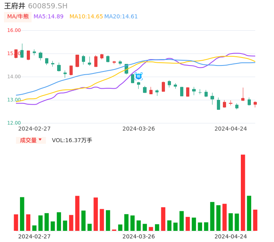The width and height of the screenshot is (274, 242).
Task: Click the MA/牛熊 indicator button
Action: pyautogui.click(x=18, y=17)
